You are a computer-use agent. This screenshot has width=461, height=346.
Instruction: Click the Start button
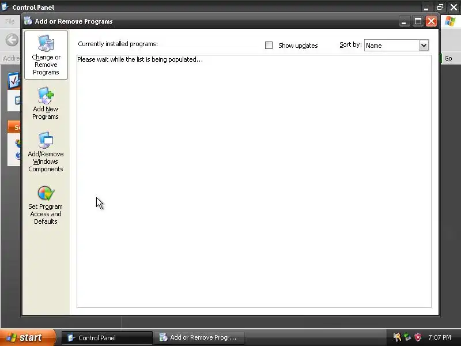27,337
